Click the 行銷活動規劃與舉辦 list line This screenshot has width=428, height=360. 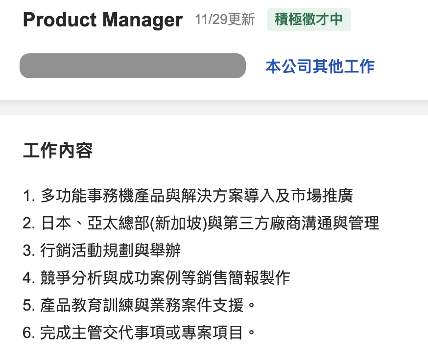coord(111,251)
